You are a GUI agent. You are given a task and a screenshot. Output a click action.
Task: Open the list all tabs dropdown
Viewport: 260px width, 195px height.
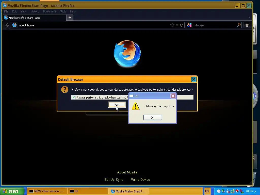(249, 18)
